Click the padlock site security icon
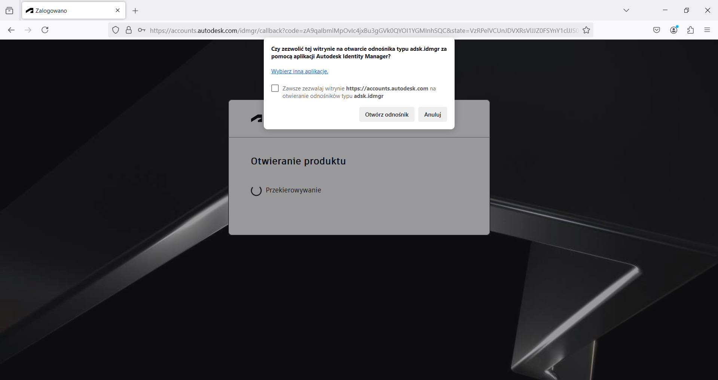Screen dimensions: 718x380 pos(129,30)
